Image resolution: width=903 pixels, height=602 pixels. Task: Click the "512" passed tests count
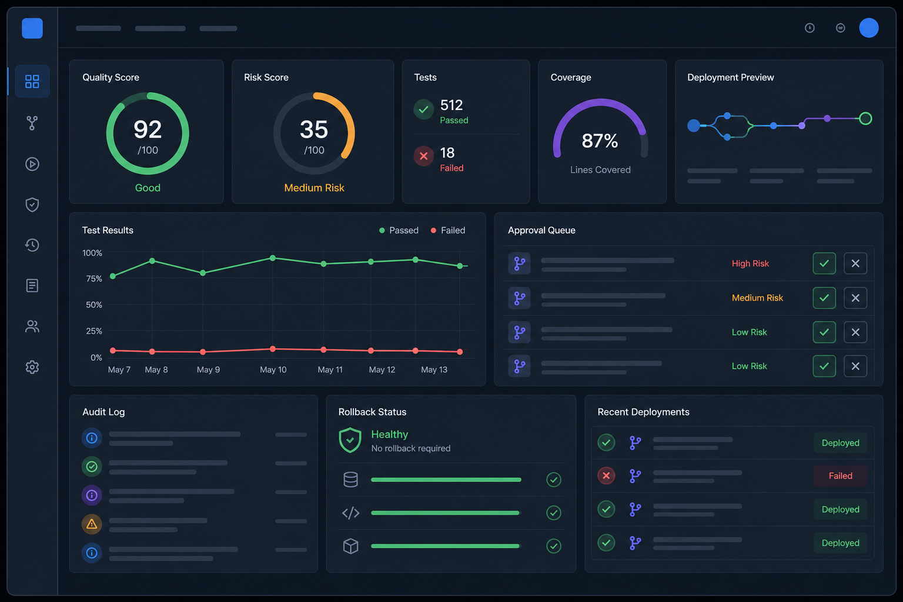[x=451, y=105]
